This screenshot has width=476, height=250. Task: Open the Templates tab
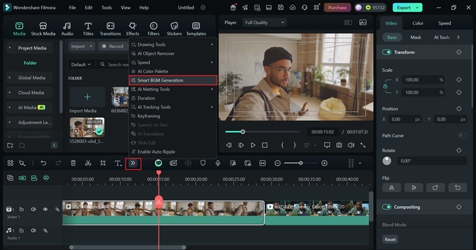click(196, 29)
